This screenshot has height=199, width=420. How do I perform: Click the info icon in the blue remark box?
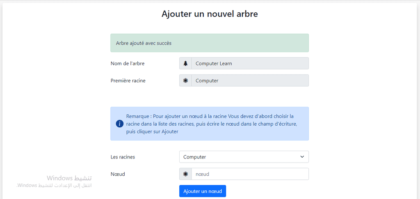tap(119, 124)
